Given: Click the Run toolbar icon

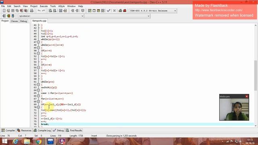Looking at the screenshot, I should (x=94, y=11).
